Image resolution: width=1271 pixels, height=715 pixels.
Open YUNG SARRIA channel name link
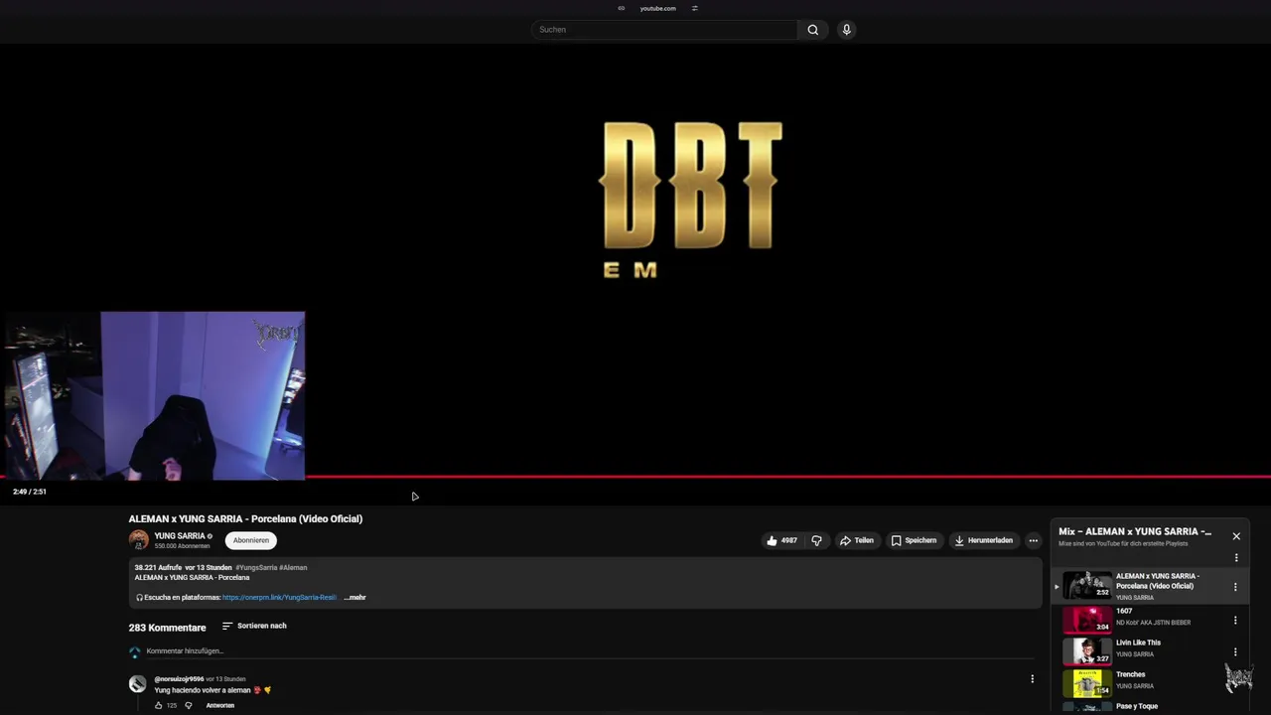(180, 536)
